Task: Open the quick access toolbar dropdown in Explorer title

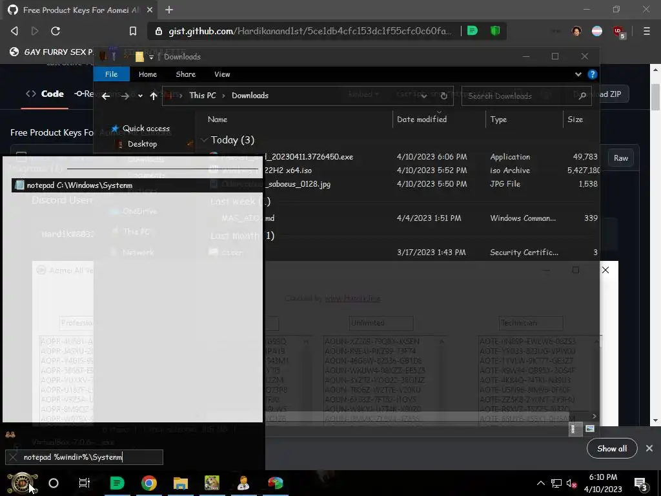Action: (151, 57)
